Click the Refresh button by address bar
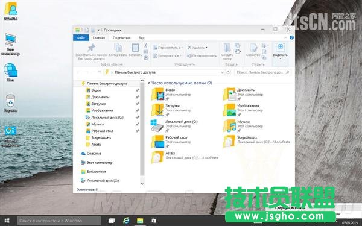The width and height of the screenshot is (362, 226). tap(228, 72)
